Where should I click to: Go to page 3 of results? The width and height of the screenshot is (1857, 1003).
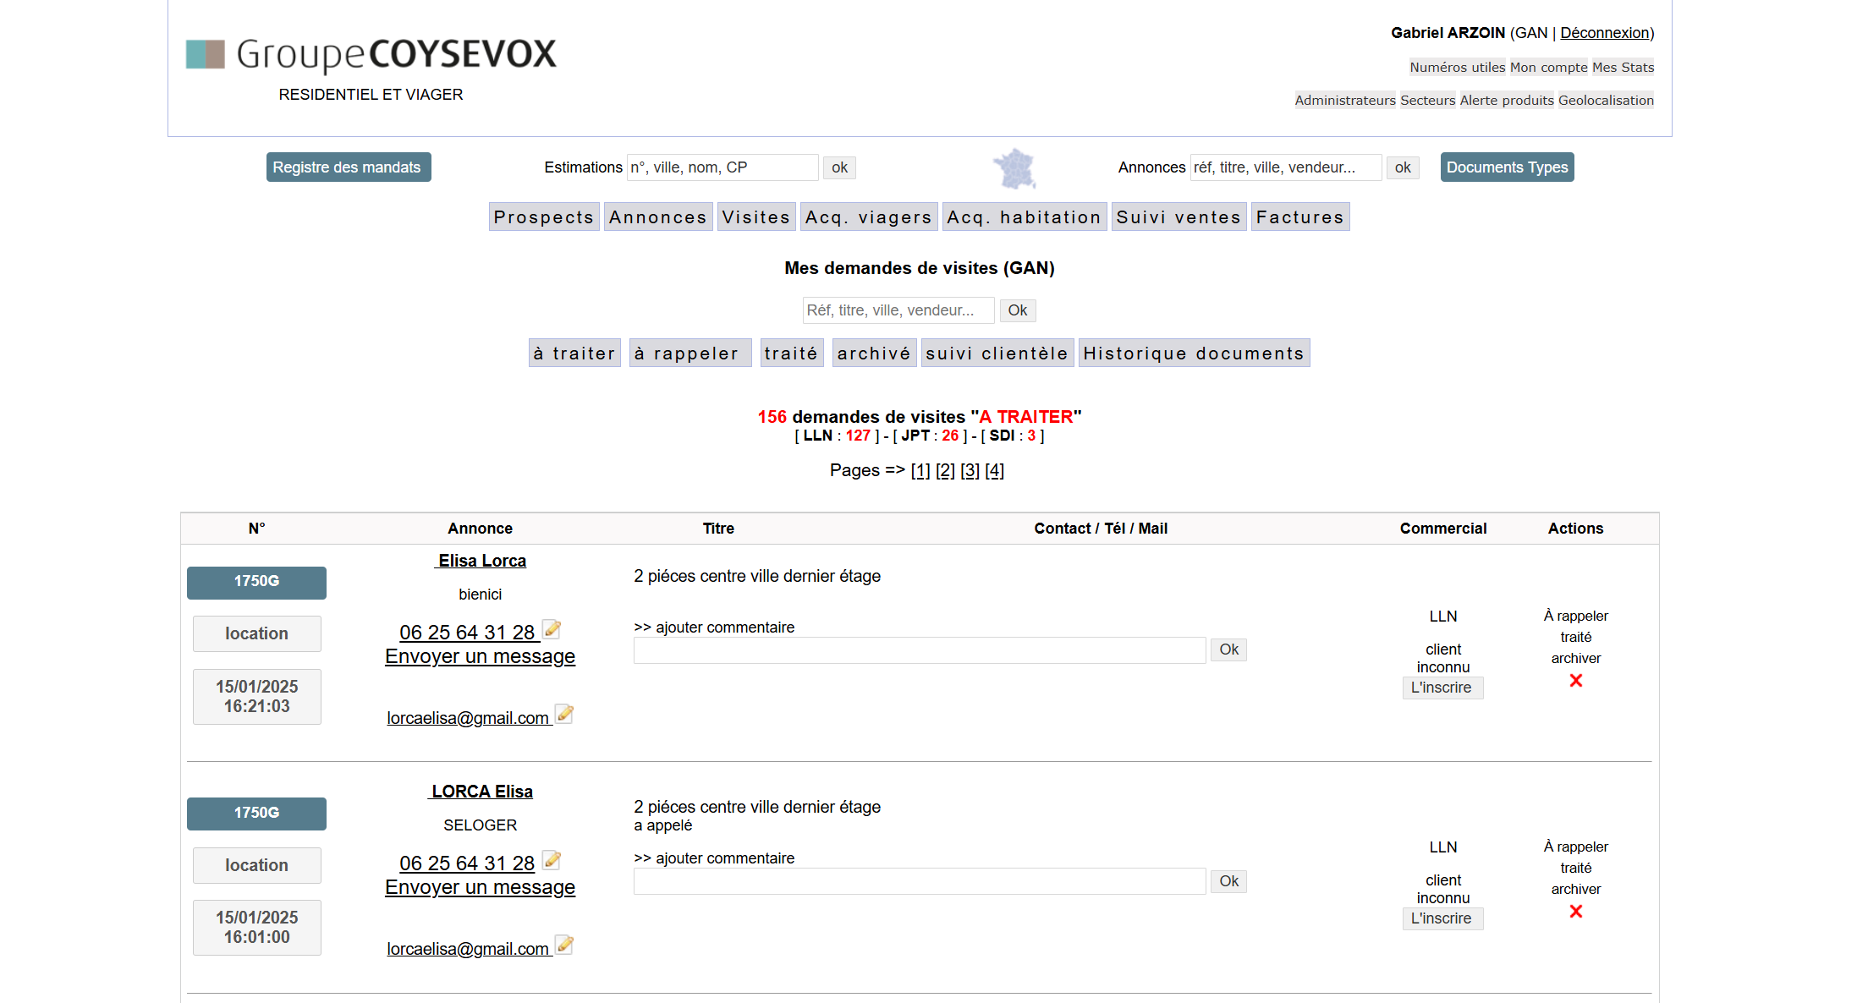coord(970,471)
